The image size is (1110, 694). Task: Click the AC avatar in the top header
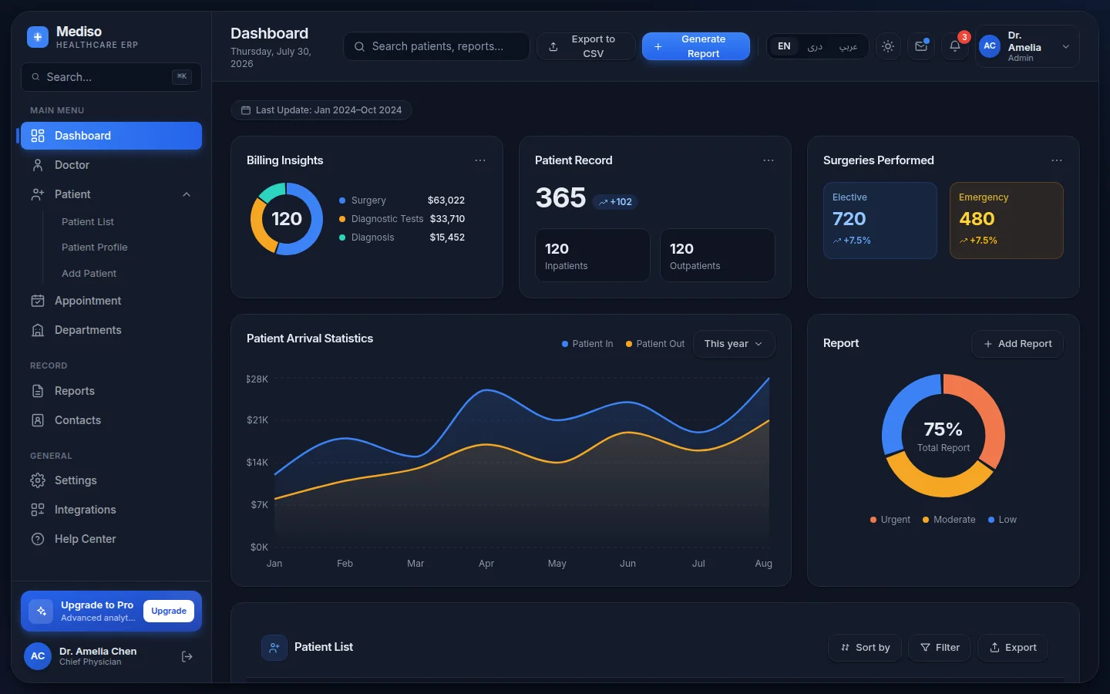tap(990, 46)
